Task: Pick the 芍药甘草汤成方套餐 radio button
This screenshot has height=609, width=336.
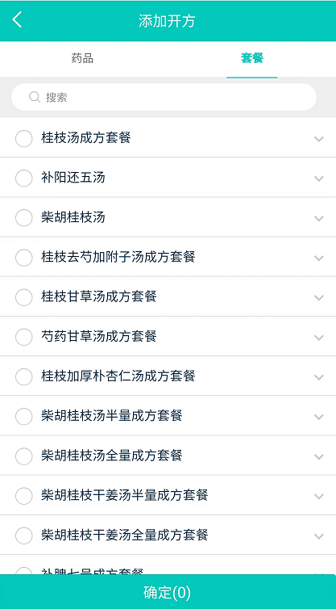Action: (24, 337)
